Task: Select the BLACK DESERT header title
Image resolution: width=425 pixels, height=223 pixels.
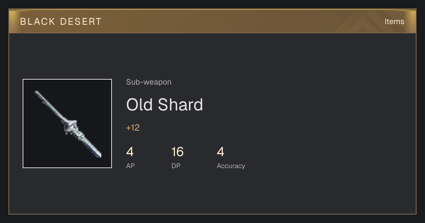Action: [x=61, y=22]
